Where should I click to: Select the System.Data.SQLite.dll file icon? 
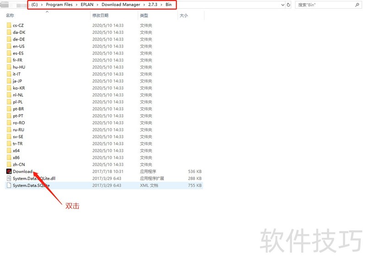pos(9,178)
